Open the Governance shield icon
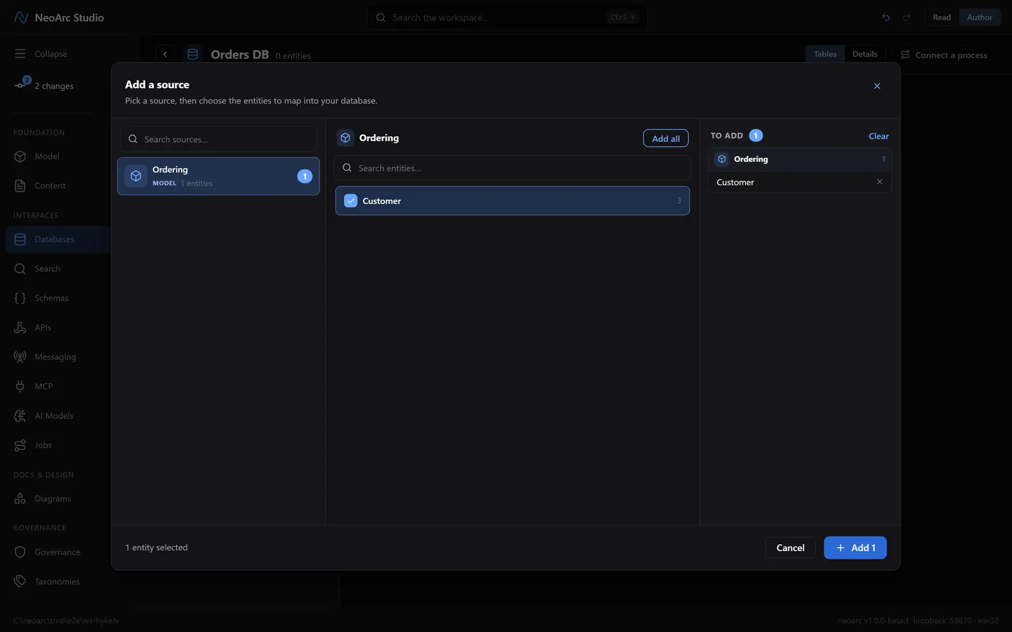1012x632 pixels. coord(20,552)
